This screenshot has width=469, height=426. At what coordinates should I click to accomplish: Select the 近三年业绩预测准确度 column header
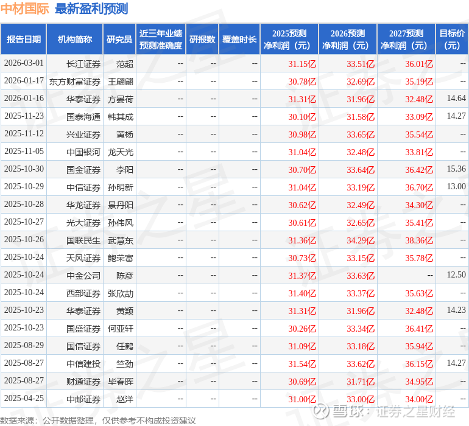click(161, 40)
